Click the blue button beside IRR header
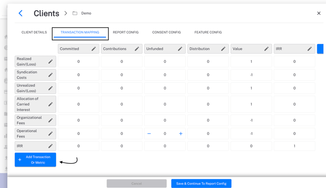This screenshot has width=326, height=188. coord(320,49)
